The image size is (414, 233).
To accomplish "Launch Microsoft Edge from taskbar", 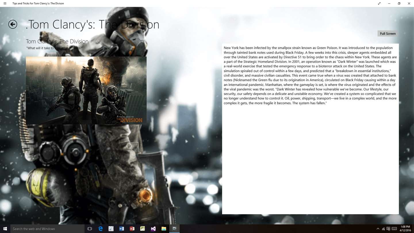I will [101, 229].
